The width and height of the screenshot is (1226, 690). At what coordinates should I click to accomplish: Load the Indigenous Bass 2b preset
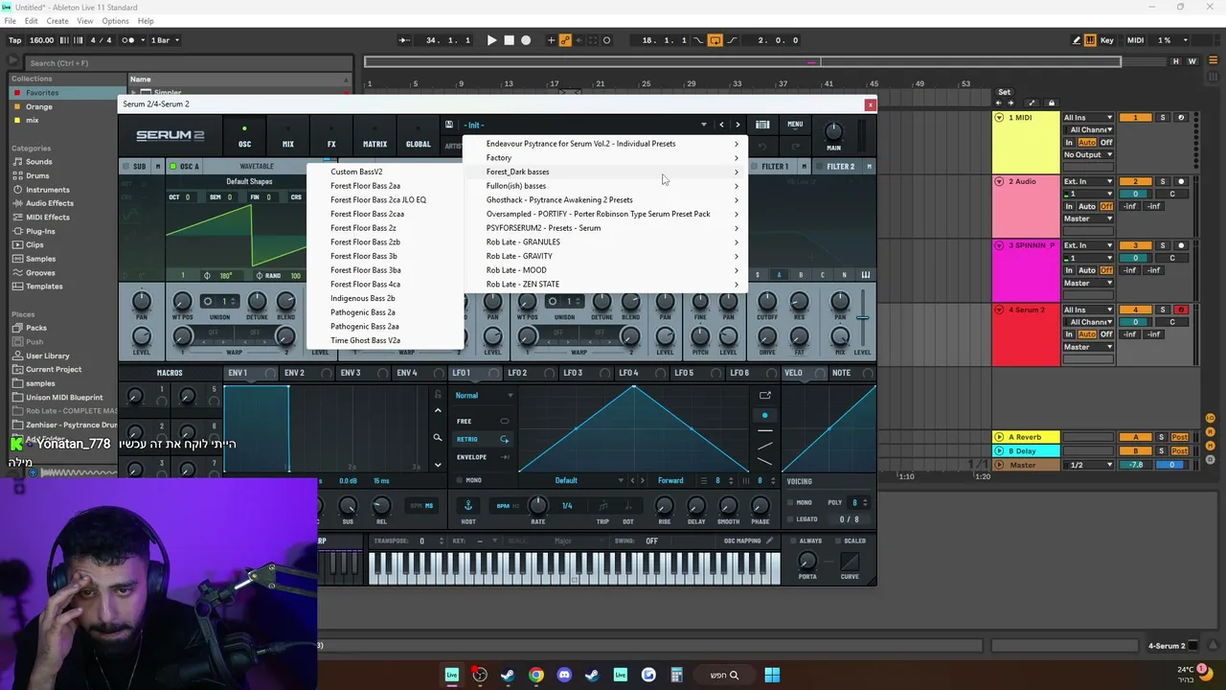coord(384,299)
